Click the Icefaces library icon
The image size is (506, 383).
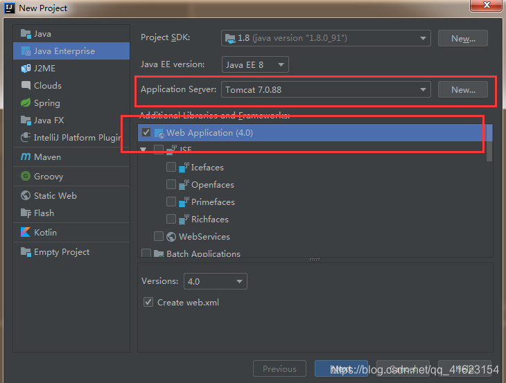(184, 168)
